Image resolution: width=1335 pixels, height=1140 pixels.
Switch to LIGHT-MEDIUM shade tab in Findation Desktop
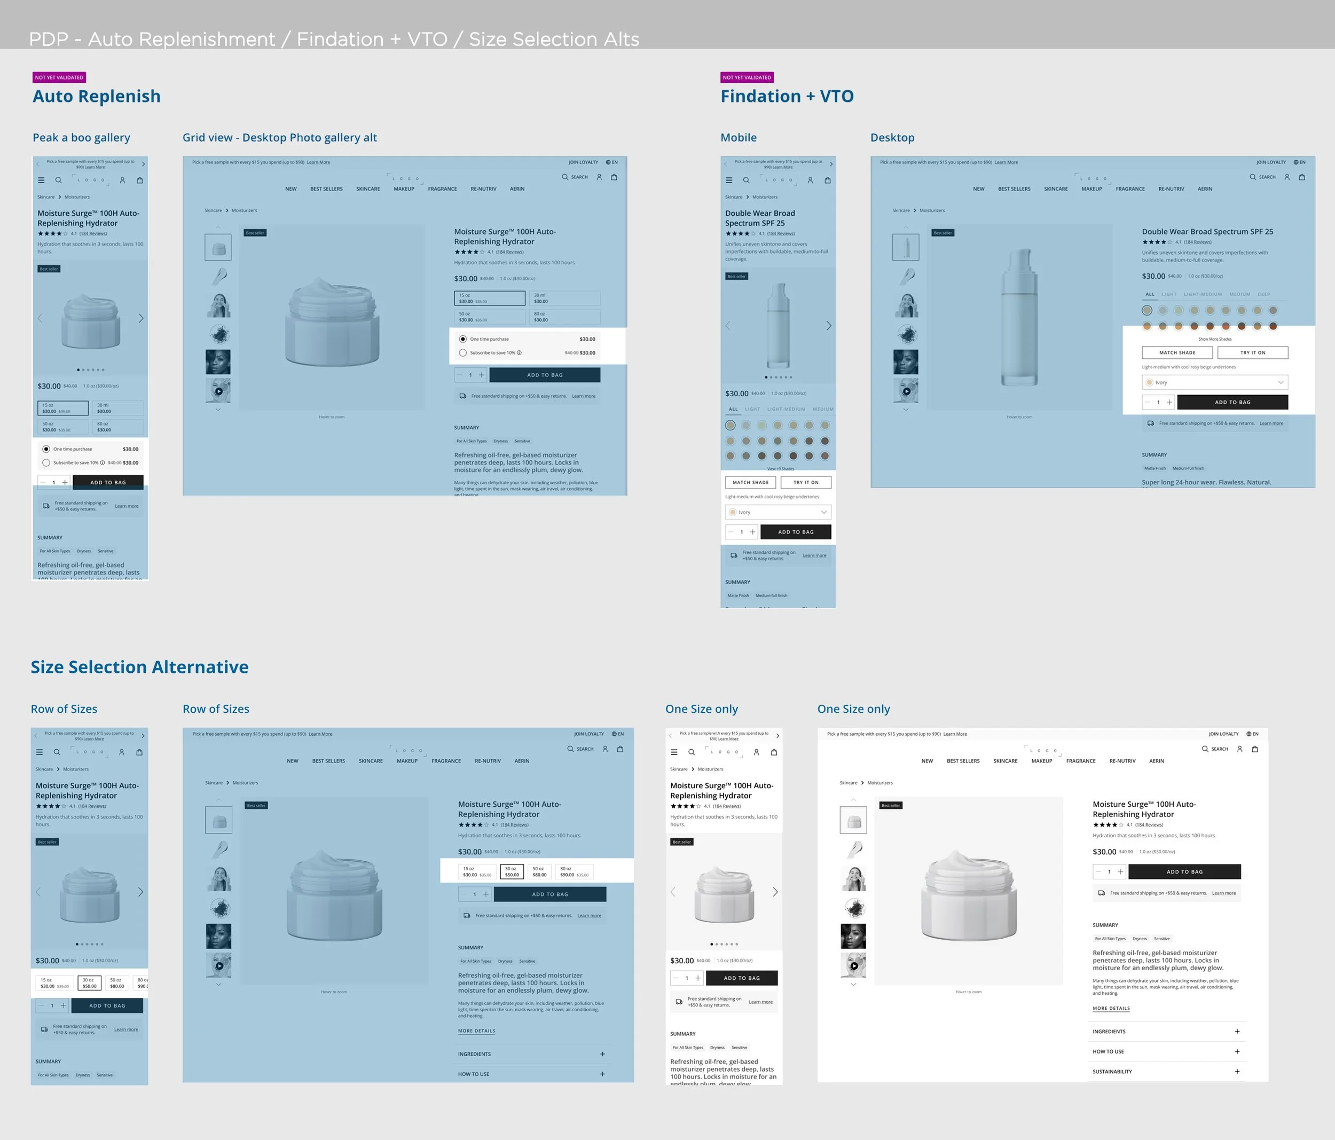tap(1202, 295)
